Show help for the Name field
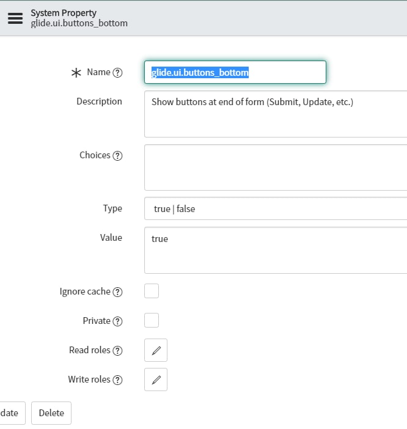The height and width of the screenshot is (429, 407). 117,73
